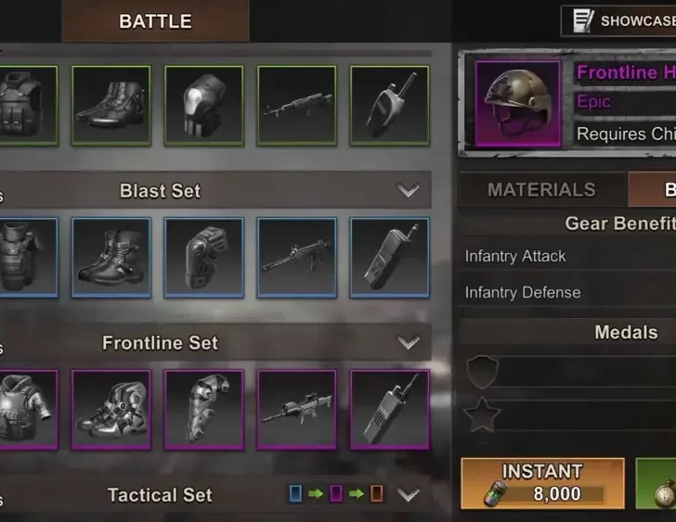Collapse the Blast Set section chevron

point(408,190)
